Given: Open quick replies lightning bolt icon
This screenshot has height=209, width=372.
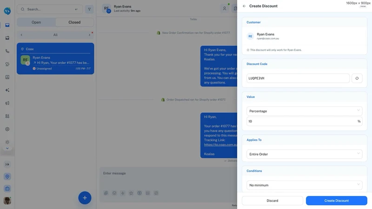Looking at the screenshot, I should coord(123,193).
